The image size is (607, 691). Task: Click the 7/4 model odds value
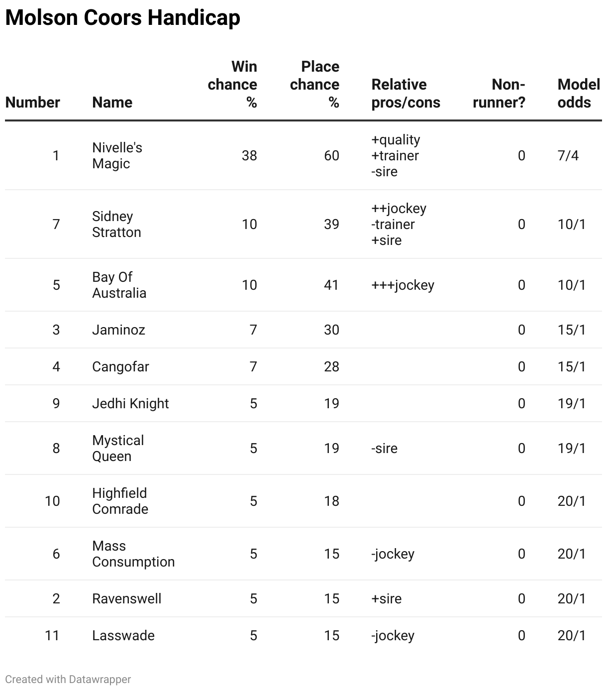click(x=568, y=155)
